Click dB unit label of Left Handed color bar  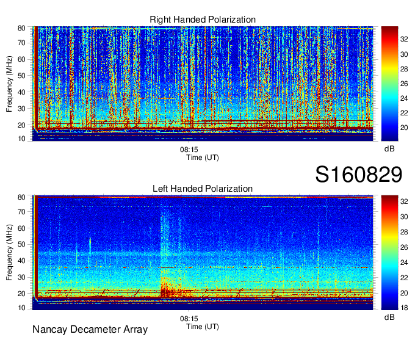click(389, 317)
